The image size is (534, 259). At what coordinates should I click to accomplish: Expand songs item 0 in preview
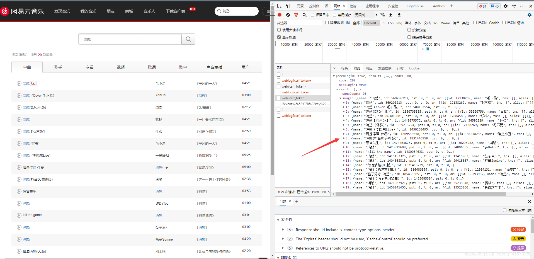click(x=344, y=103)
